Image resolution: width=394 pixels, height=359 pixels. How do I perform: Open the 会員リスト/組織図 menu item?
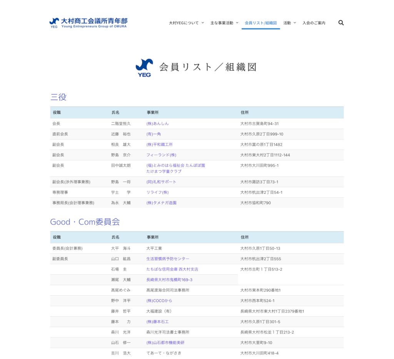coord(260,23)
